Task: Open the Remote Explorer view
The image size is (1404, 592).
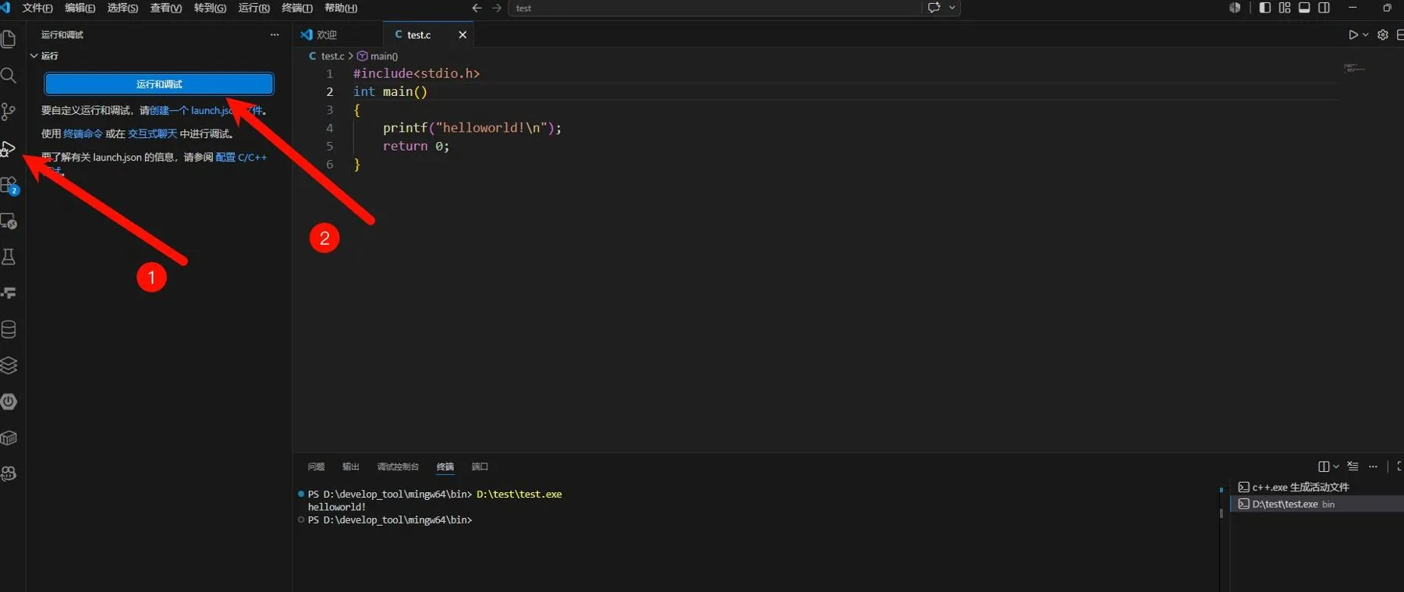Action: point(9,222)
